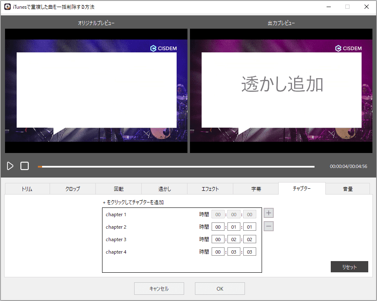Select the chapter 2 minutes field
Screen dimensions: 377x301
pyautogui.click(x=234, y=227)
